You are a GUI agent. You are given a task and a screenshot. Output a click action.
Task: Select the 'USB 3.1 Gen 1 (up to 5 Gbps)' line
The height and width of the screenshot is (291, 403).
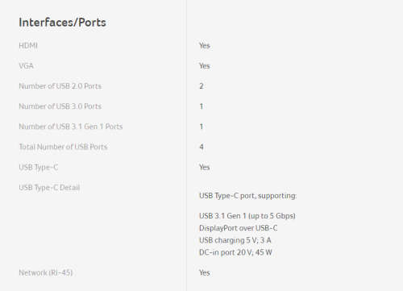[247, 216]
